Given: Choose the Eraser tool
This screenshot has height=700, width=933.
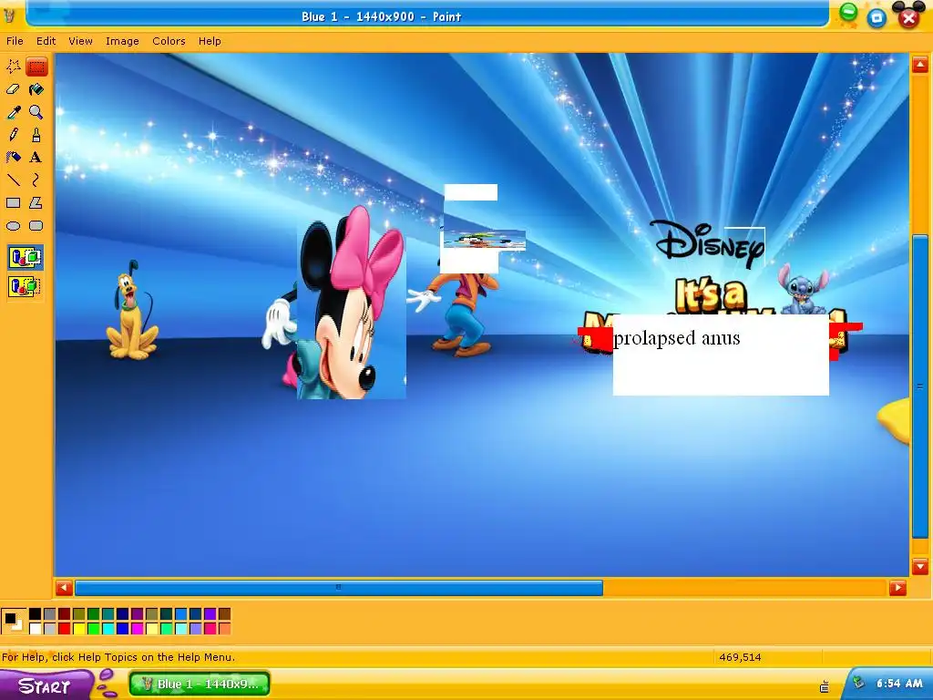Looking at the screenshot, I should click(x=13, y=89).
